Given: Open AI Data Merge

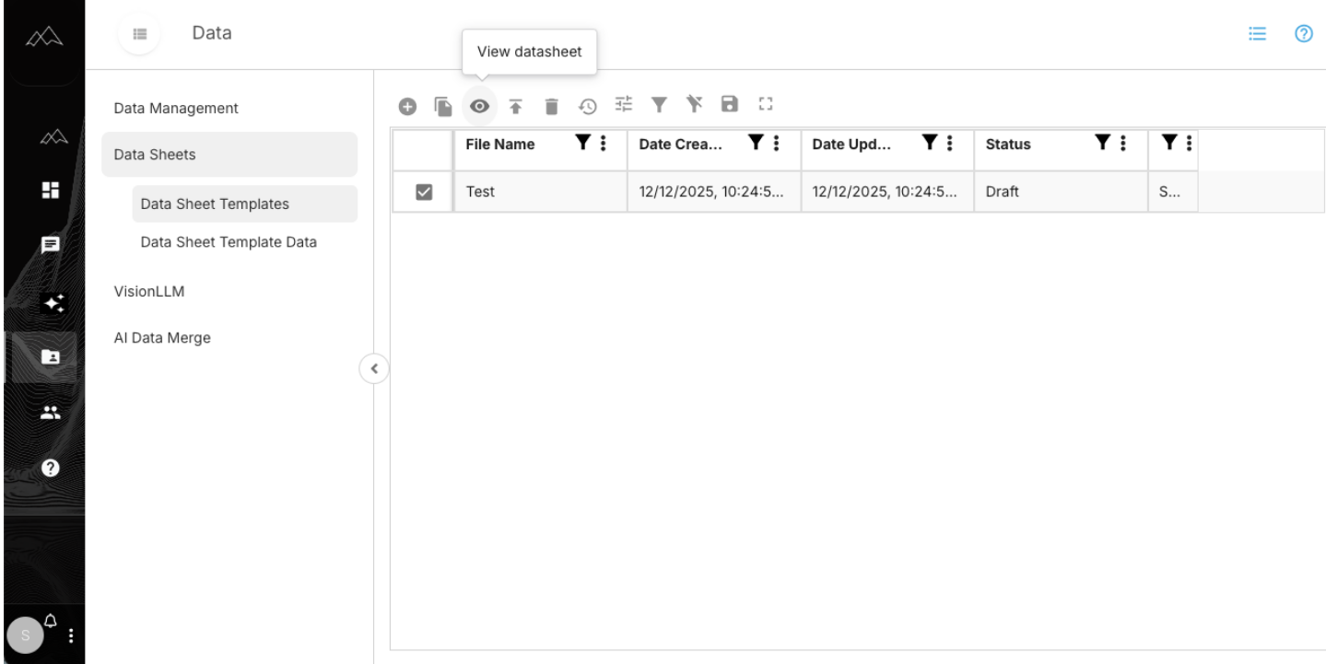Looking at the screenshot, I should tap(162, 337).
